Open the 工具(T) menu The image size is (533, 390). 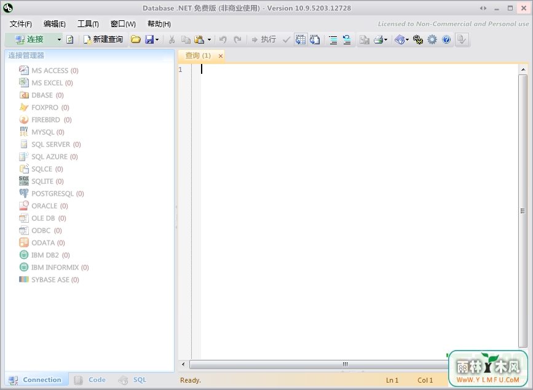[88, 24]
